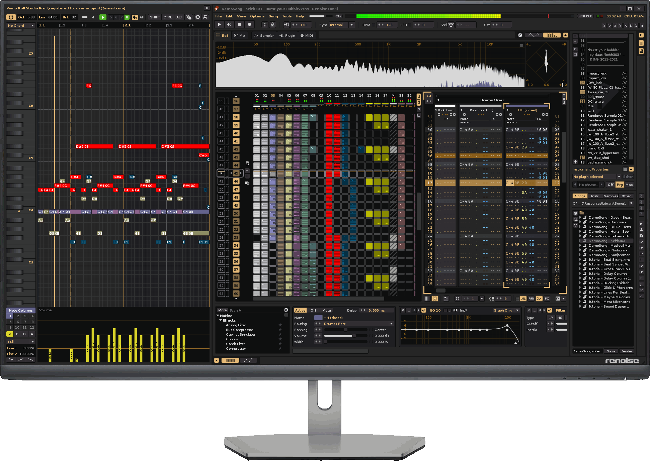Viewport: 650px width, 461px height.
Task: Start Renoise playback with the play button
Action: coord(219,24)
